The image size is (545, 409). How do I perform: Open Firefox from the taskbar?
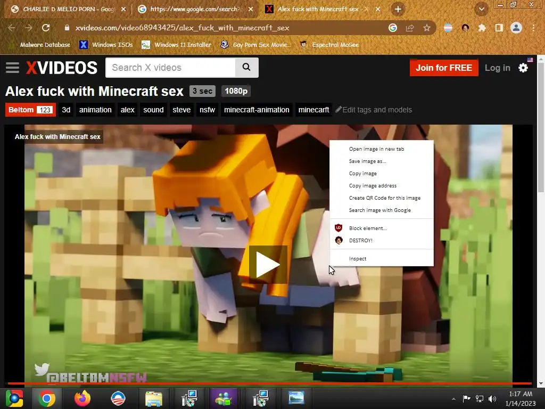(82, 398)
